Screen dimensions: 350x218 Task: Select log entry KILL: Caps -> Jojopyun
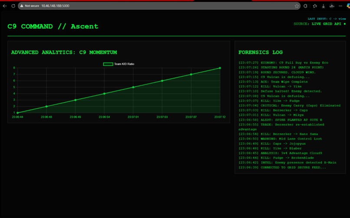click(x=272, y=143)
